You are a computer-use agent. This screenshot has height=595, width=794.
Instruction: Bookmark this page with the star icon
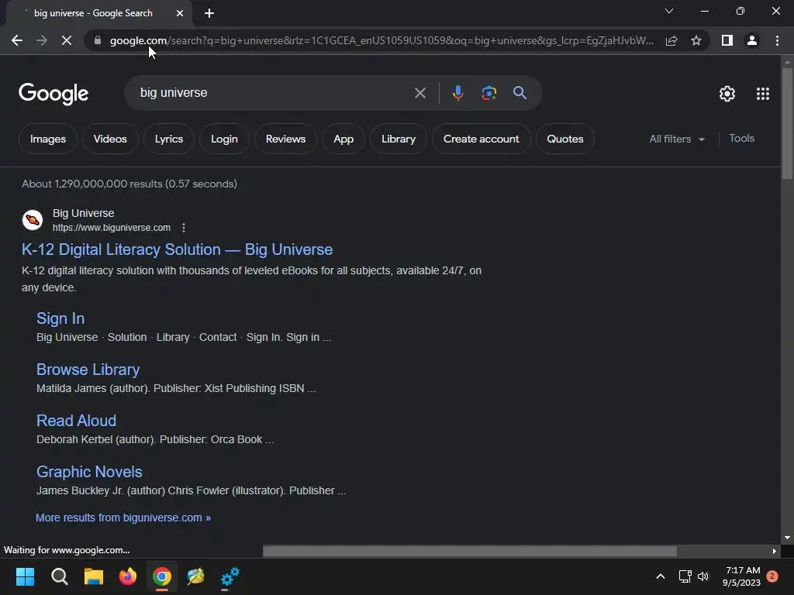click(696, 40)
